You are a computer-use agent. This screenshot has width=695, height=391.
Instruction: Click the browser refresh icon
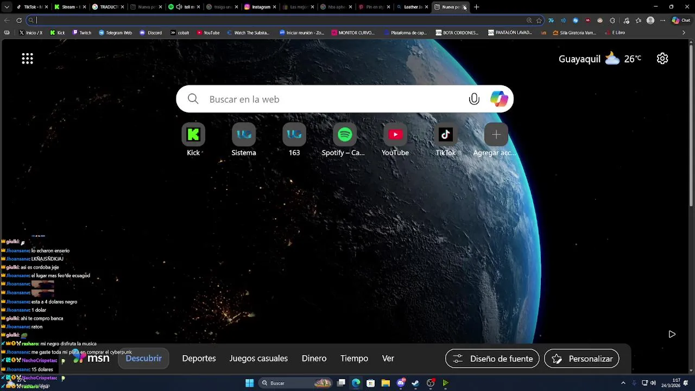tap(19, 20)
